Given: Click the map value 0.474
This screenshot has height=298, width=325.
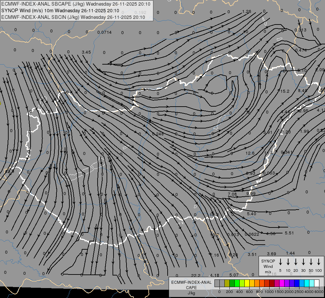Looking at the screenshot, I should [x=301, y=50].
